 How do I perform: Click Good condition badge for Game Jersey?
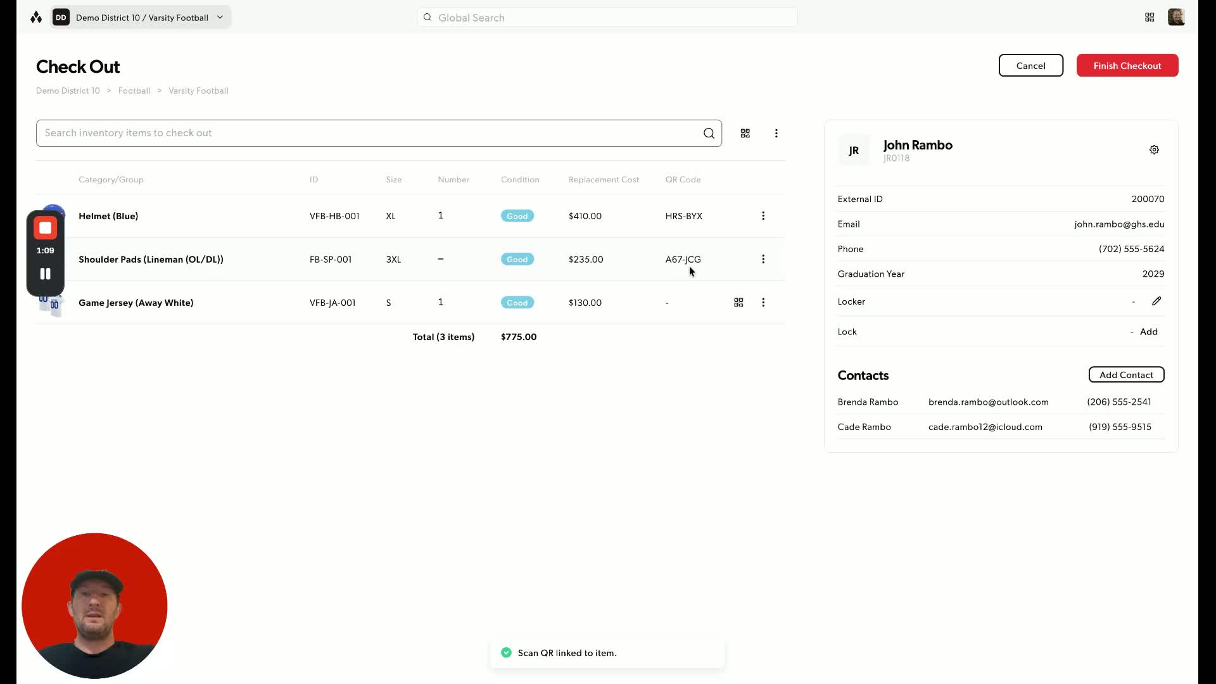pos(517,303)
